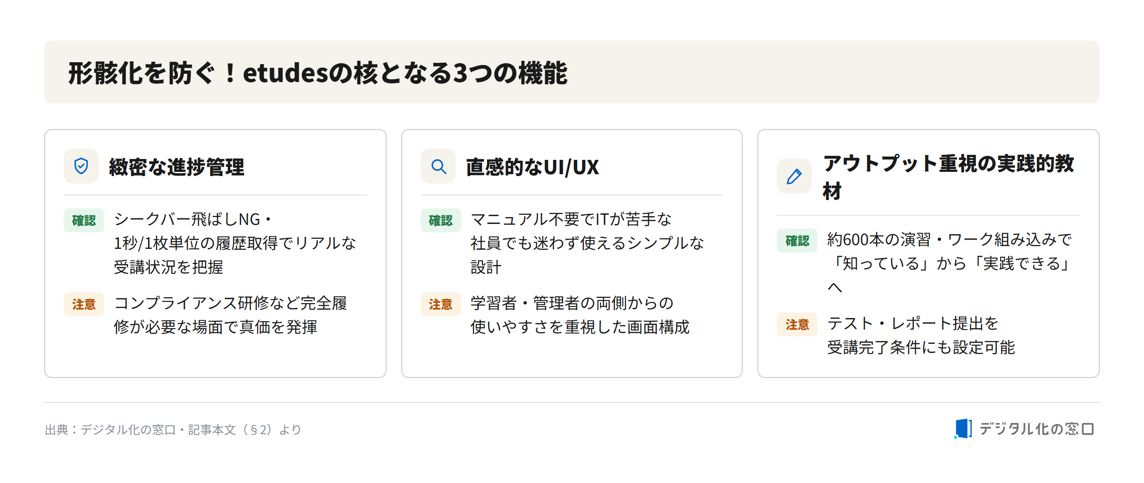This screenshot has width=1144, height=483.
Task: Select the 緻密な進捗管理 card heading
Action: click(177, 167)
